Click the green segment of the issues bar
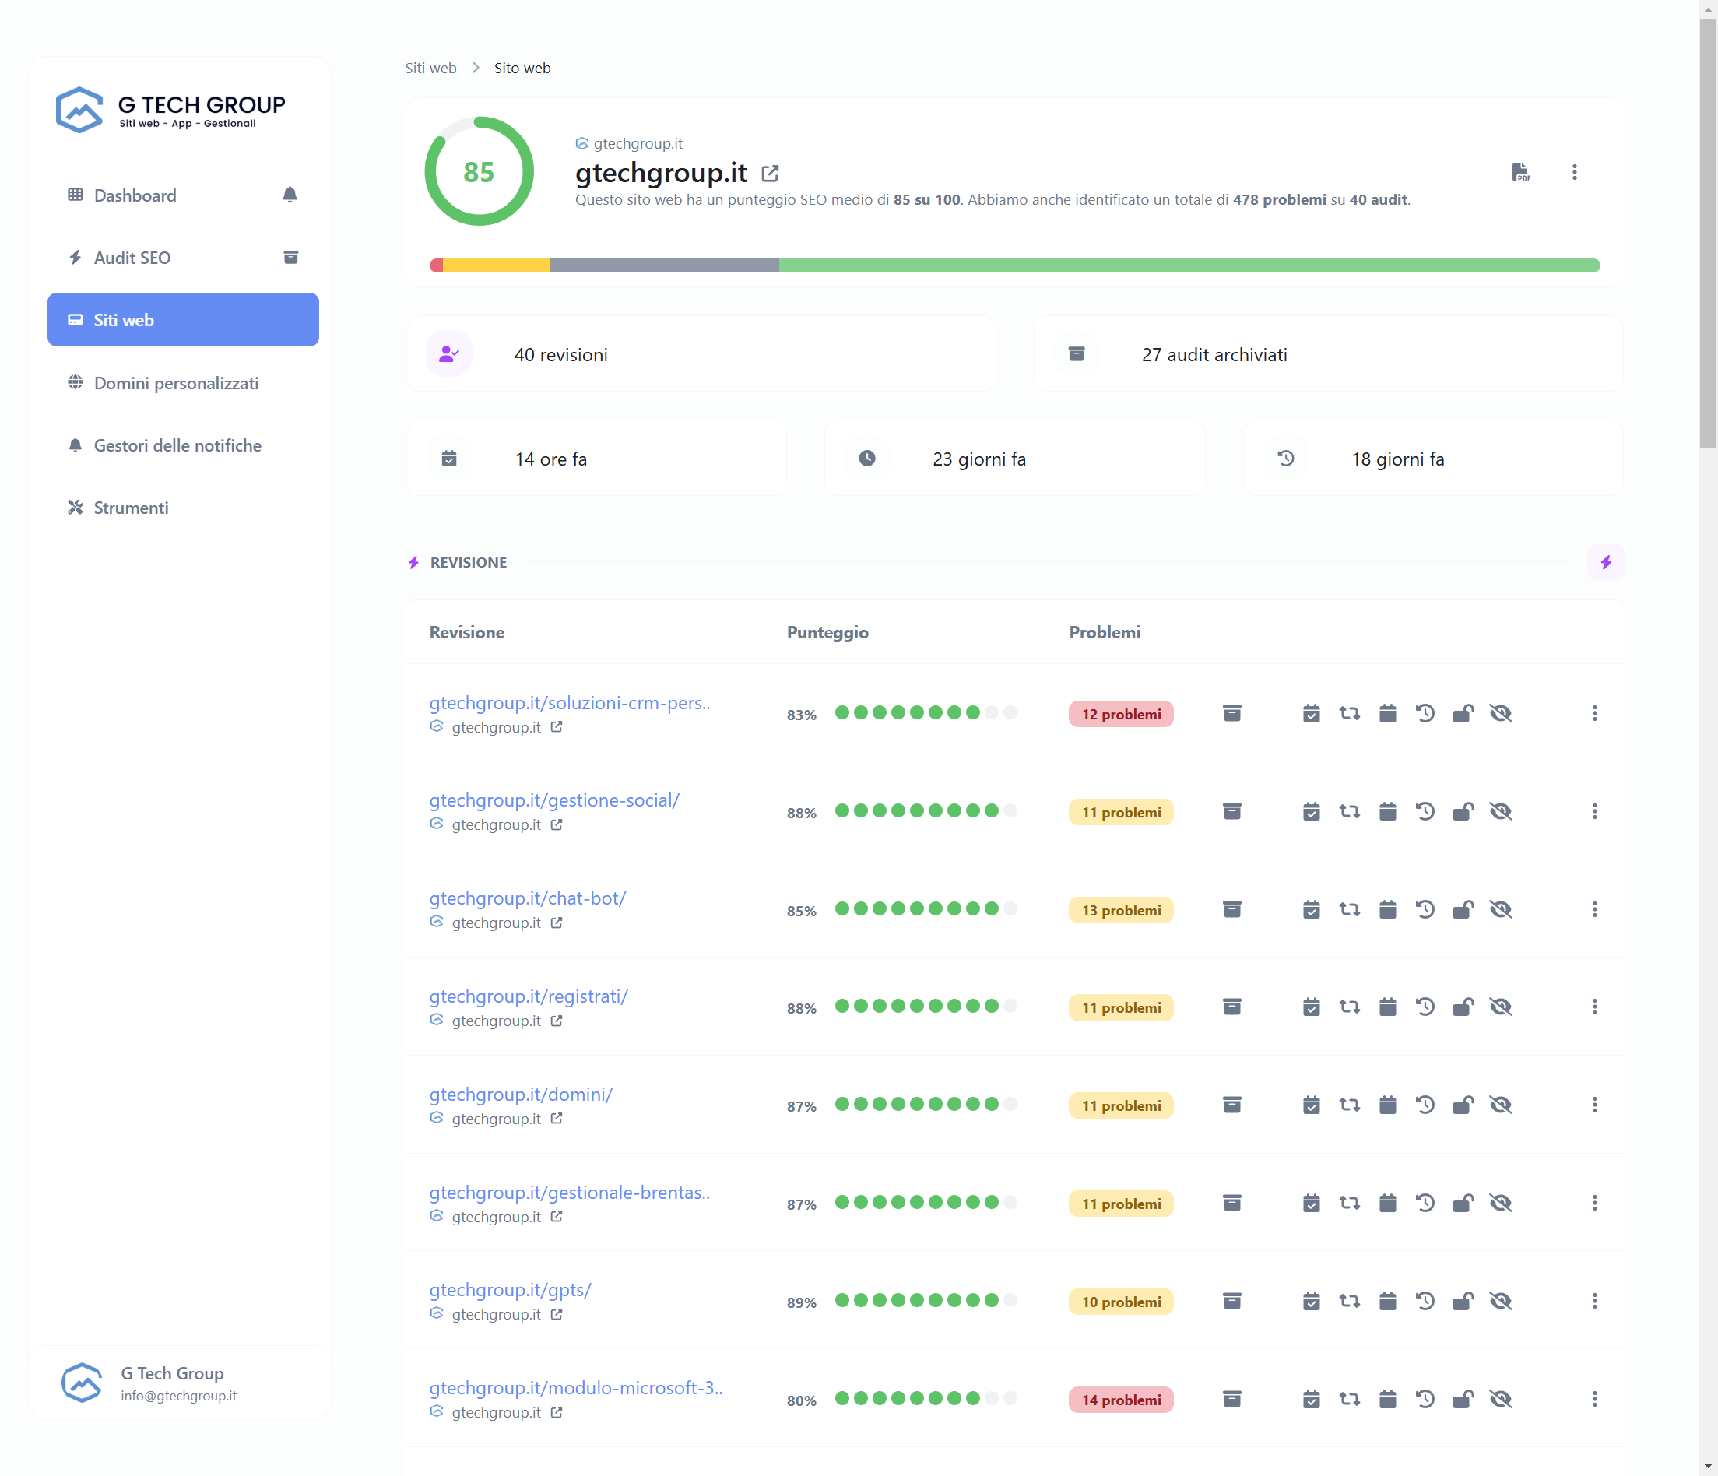 (x=1189, y=265)
